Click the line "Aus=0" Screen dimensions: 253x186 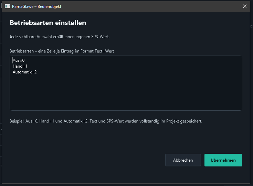tap(19, 60)
